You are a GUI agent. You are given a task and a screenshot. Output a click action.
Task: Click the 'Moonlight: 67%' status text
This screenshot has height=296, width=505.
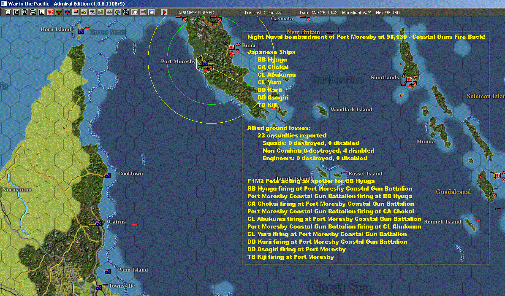tap(356, 13)
